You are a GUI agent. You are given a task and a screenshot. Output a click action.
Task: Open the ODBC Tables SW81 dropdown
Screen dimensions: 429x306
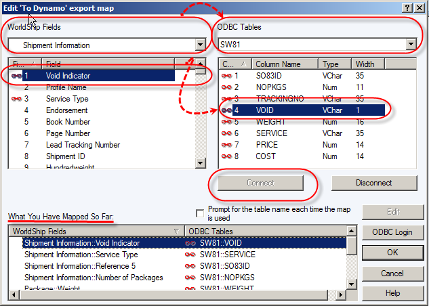[411, 44]
